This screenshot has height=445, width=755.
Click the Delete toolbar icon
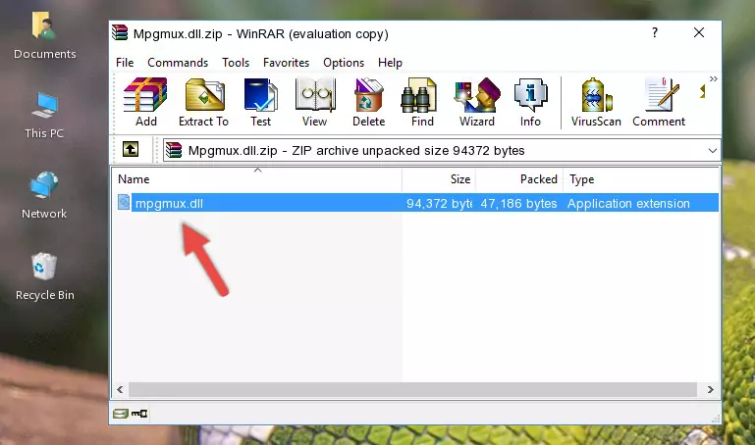tap(369, 102)
